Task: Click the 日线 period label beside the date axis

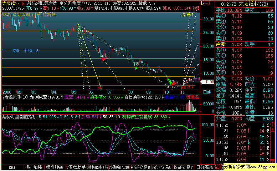Action: point(207,92)
